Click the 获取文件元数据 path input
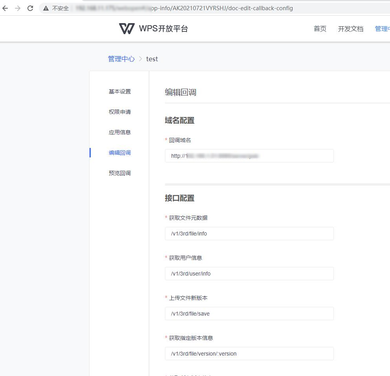390x376 pixels. point(249,233)
